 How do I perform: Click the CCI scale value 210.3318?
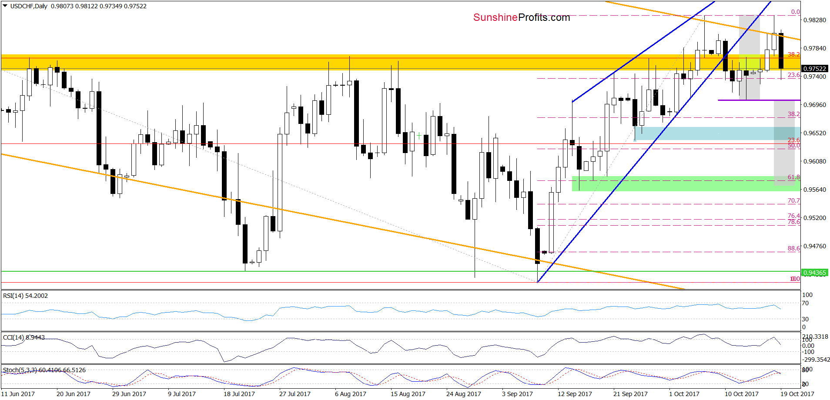(x=815, y=337)
